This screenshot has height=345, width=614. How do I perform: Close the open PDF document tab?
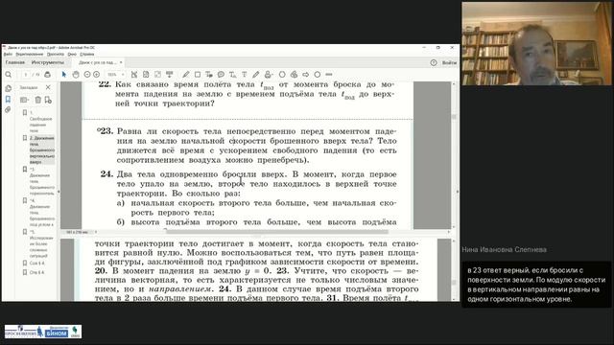click(x=121, y=62)
